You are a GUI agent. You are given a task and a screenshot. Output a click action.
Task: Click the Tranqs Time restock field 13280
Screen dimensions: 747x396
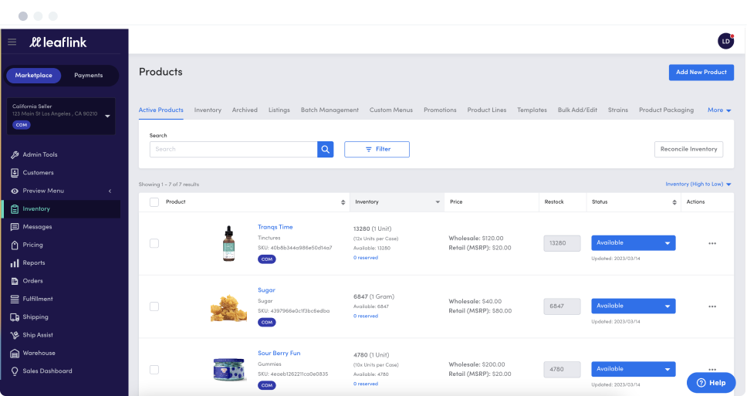click(x=562, y=243)
